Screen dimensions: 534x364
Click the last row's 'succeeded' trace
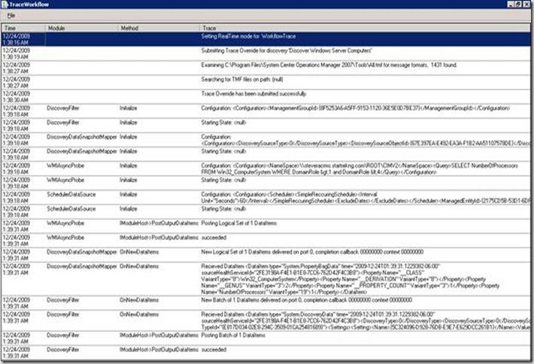214,350
